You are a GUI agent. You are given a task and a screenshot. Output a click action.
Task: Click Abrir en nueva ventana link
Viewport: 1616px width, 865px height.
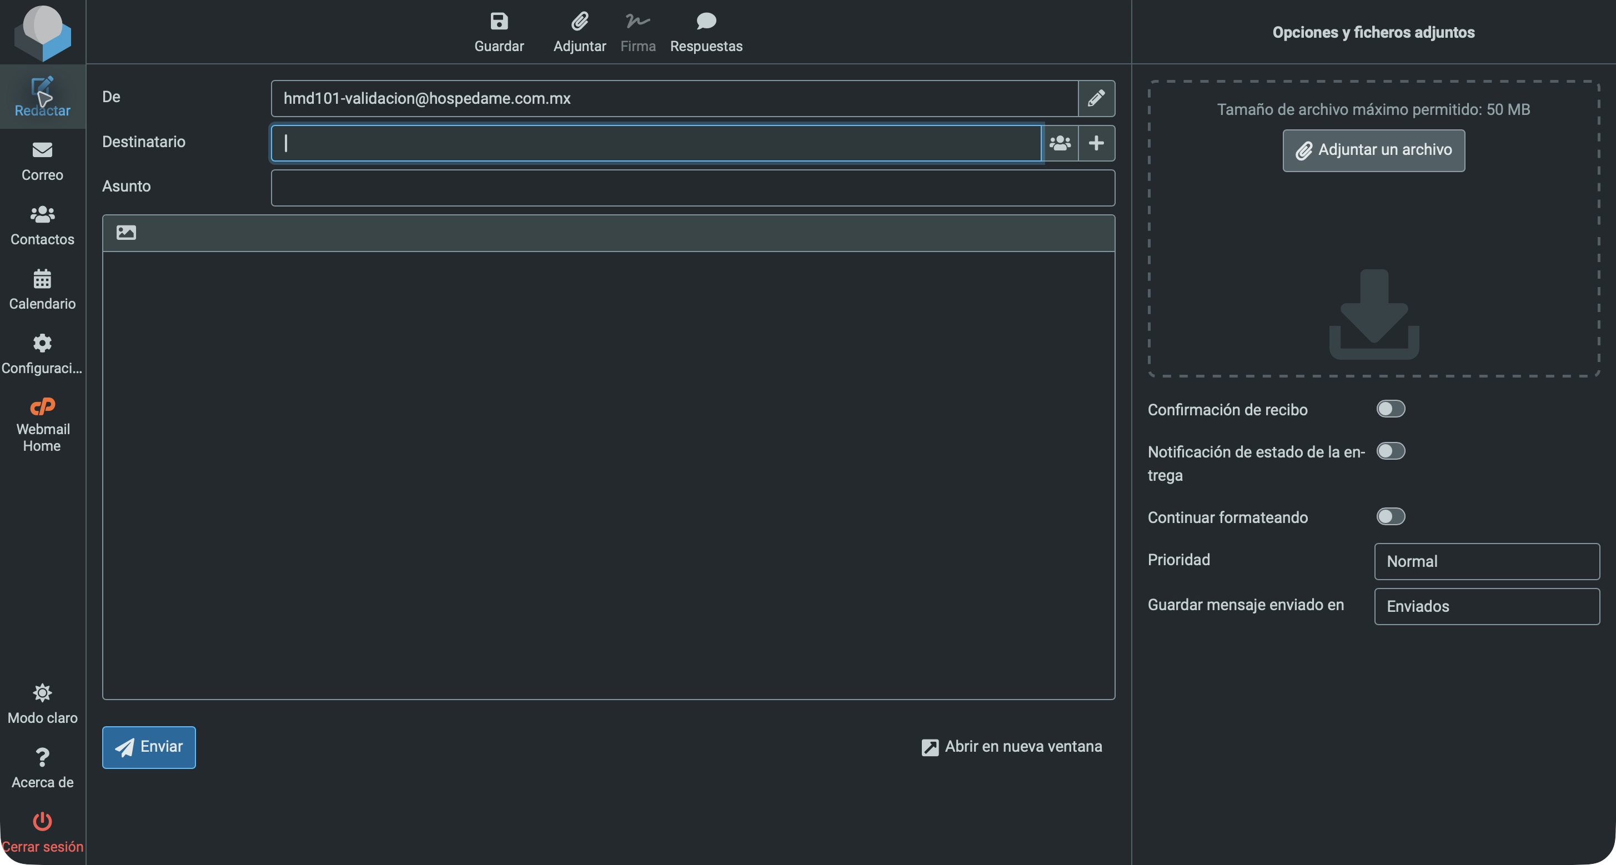pyautogui.click(x=1011, y=746)
